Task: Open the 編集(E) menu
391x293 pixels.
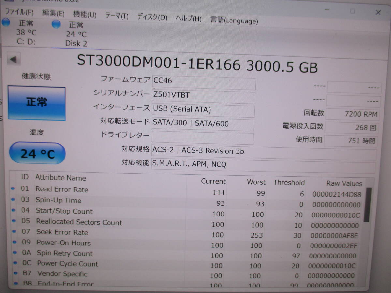Action: click(53, 14)
